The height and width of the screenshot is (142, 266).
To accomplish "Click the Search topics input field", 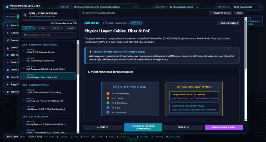I will tap(49, 35).
